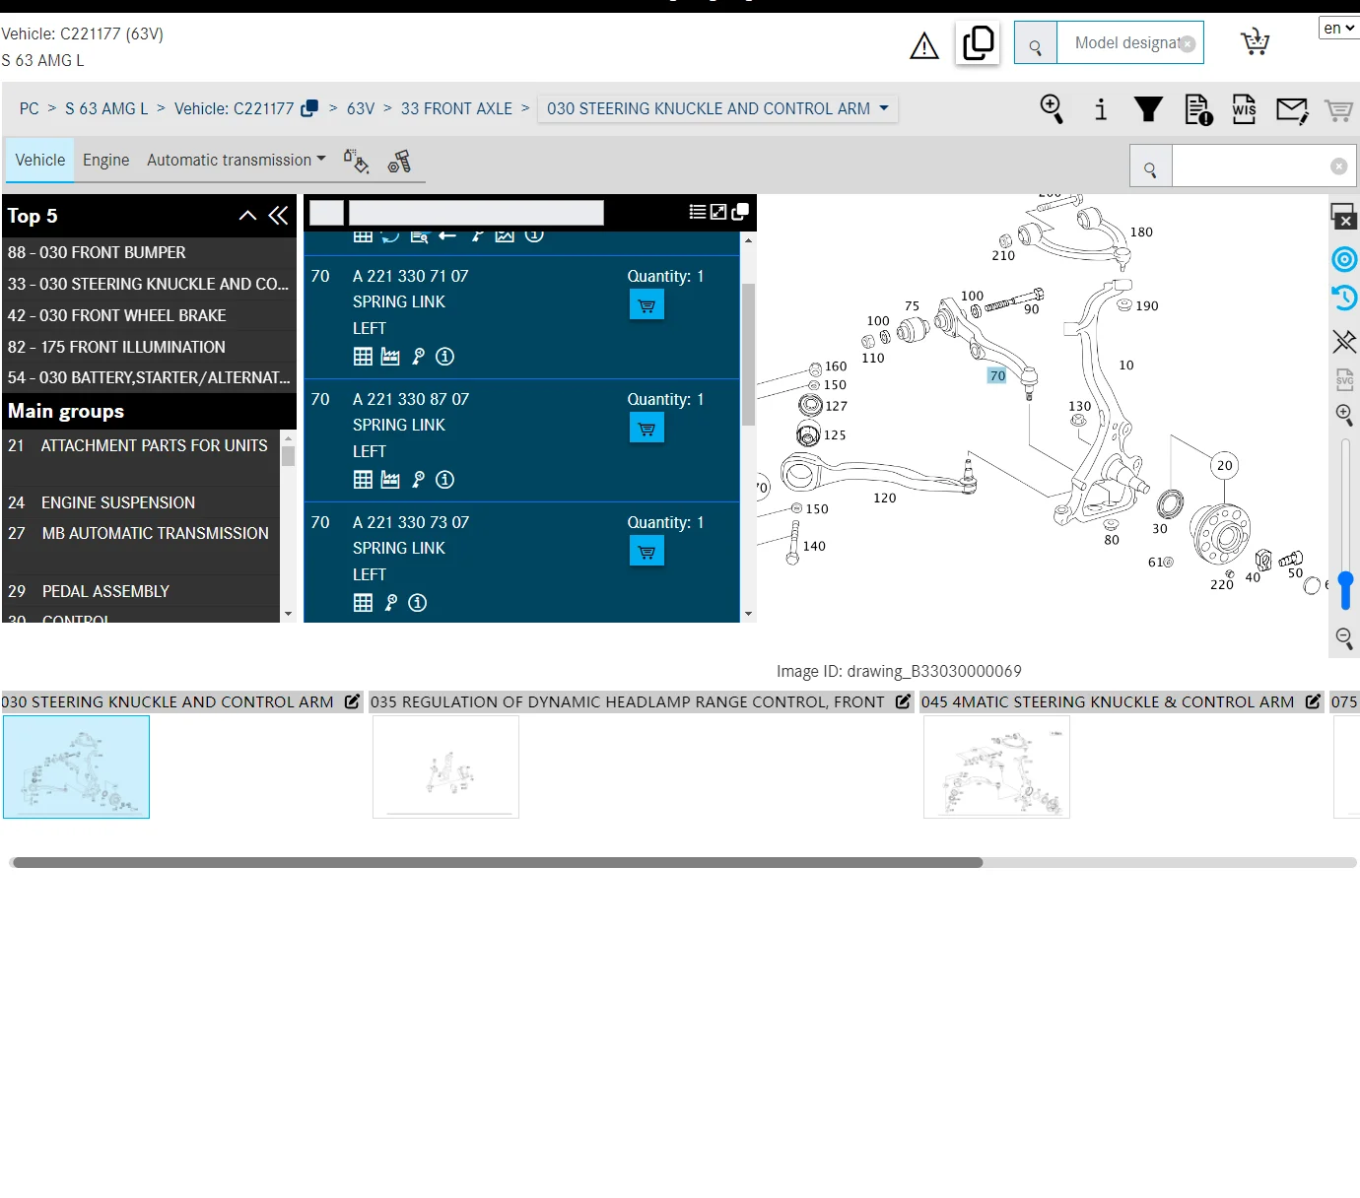Screen dimensions: 1360x1198
Task: Click the 33 FRONT AXLE breadcrumb link
Action: [456, 108]
